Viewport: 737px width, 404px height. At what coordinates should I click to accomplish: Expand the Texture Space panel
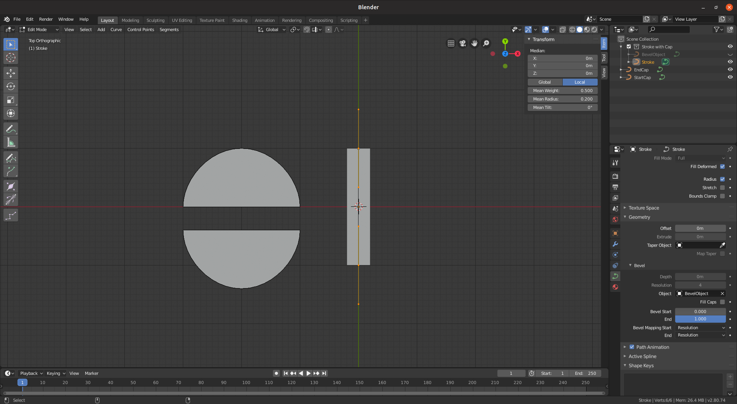[x=643, y=208]
